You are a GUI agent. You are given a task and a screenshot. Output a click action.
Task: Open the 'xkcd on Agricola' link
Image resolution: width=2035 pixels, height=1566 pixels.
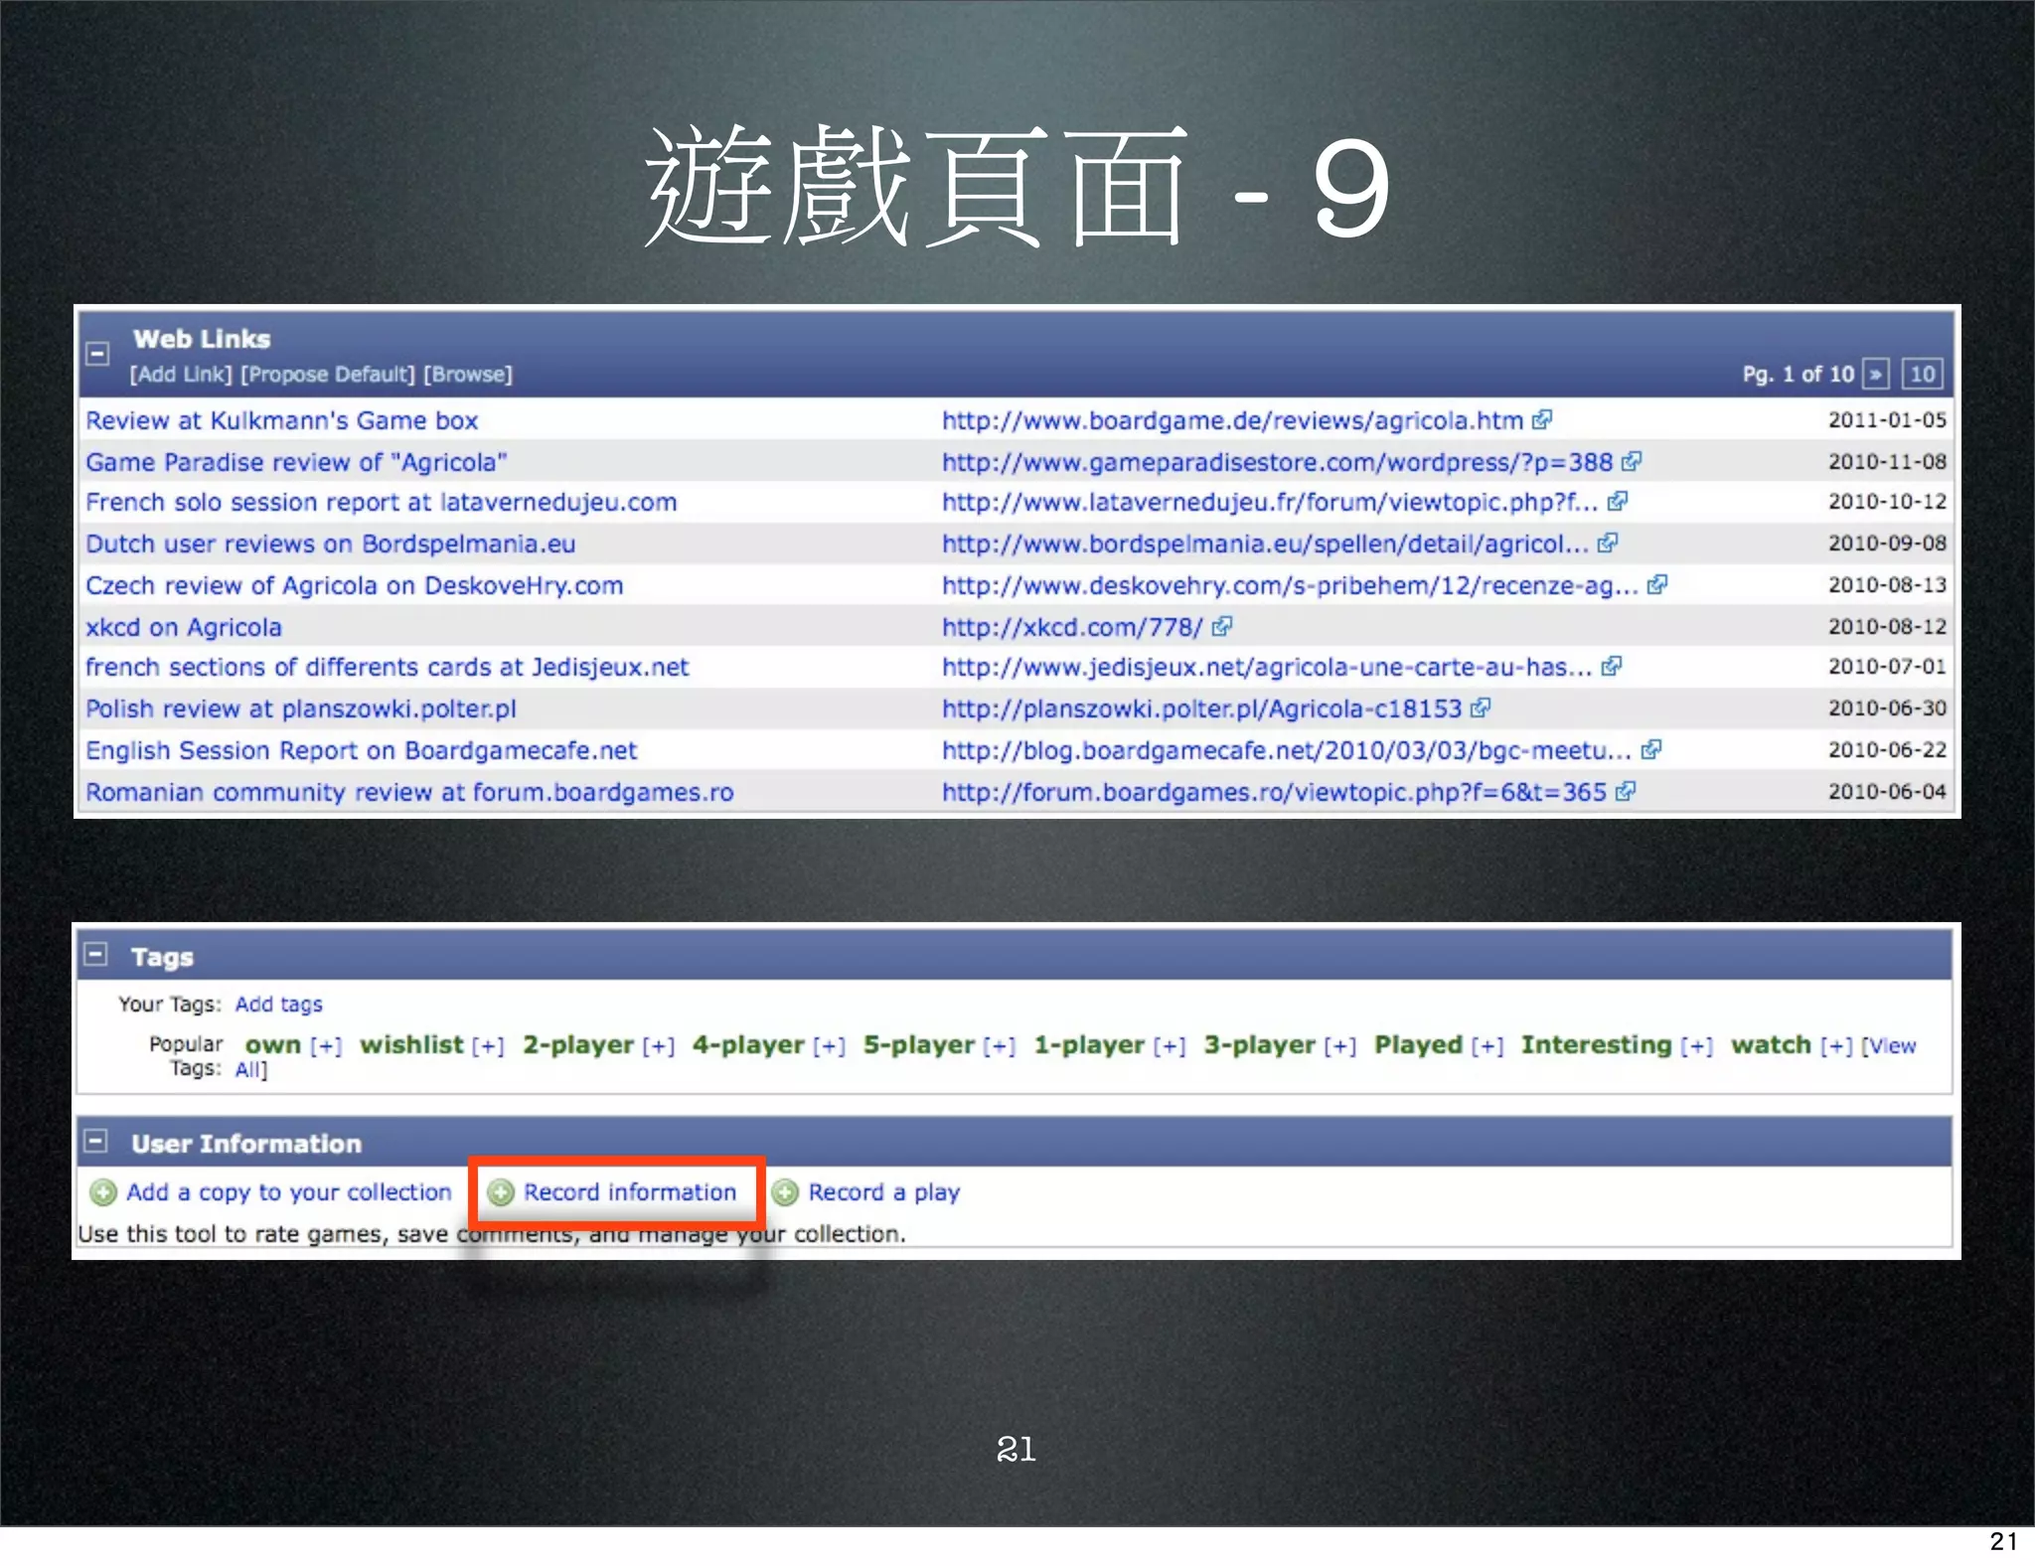(184, 627)
